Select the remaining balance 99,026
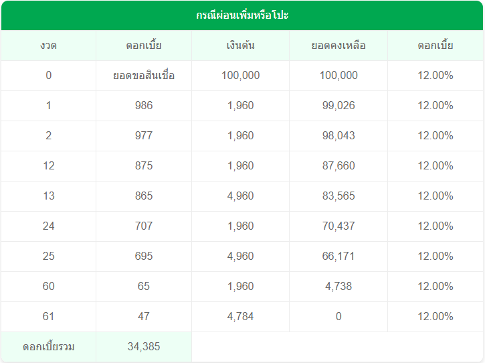Screen dimensions: 485x363 point(338,106)
